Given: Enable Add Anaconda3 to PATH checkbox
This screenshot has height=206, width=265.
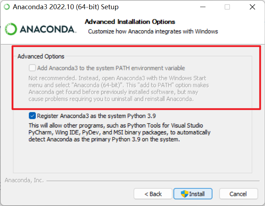Looking at the screenshot, I should click(32, 68).
